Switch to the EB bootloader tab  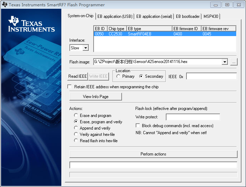pos(187,16)
